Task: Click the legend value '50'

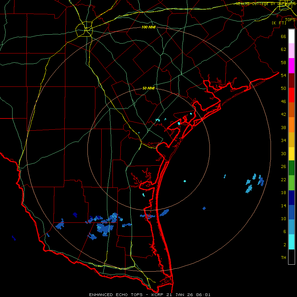Action: (x=283, y=88)
